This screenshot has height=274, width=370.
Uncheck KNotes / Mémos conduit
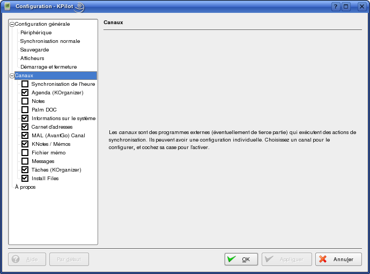coord(25,144)
